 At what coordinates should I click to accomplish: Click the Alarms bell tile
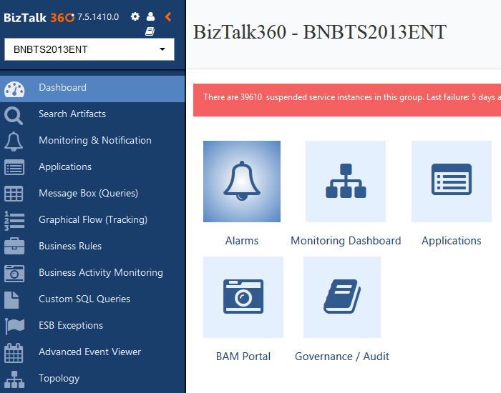(242, 181)
